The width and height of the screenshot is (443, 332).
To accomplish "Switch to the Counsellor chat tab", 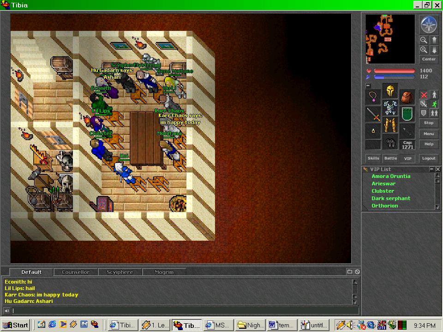I will click(x=76, y=272).
